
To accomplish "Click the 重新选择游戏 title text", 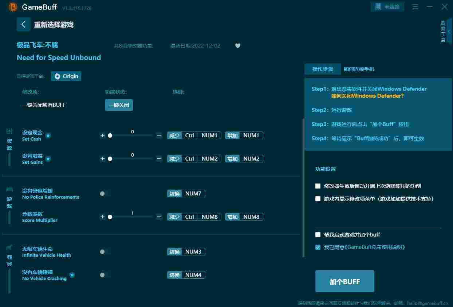I will (x=54, y=25).
